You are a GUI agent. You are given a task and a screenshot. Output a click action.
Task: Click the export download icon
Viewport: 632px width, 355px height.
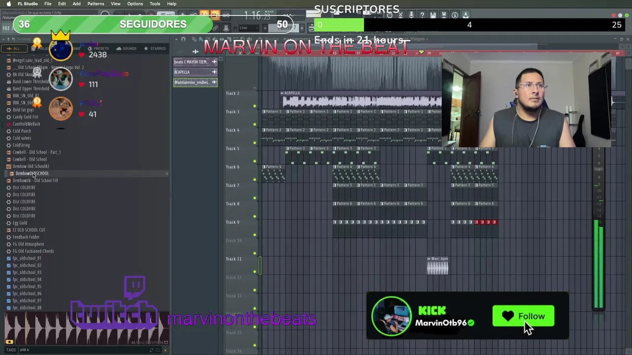click(466, 15)
